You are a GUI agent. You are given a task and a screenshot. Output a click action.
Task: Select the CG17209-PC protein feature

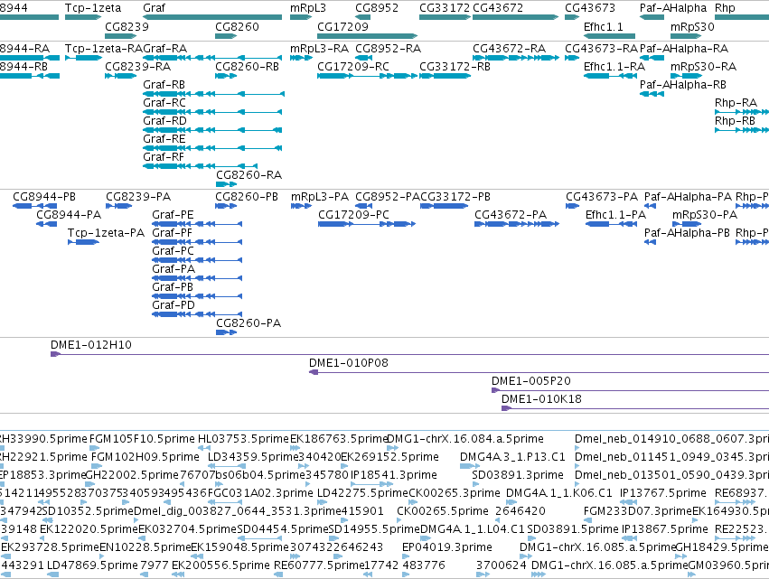(367, 224)
